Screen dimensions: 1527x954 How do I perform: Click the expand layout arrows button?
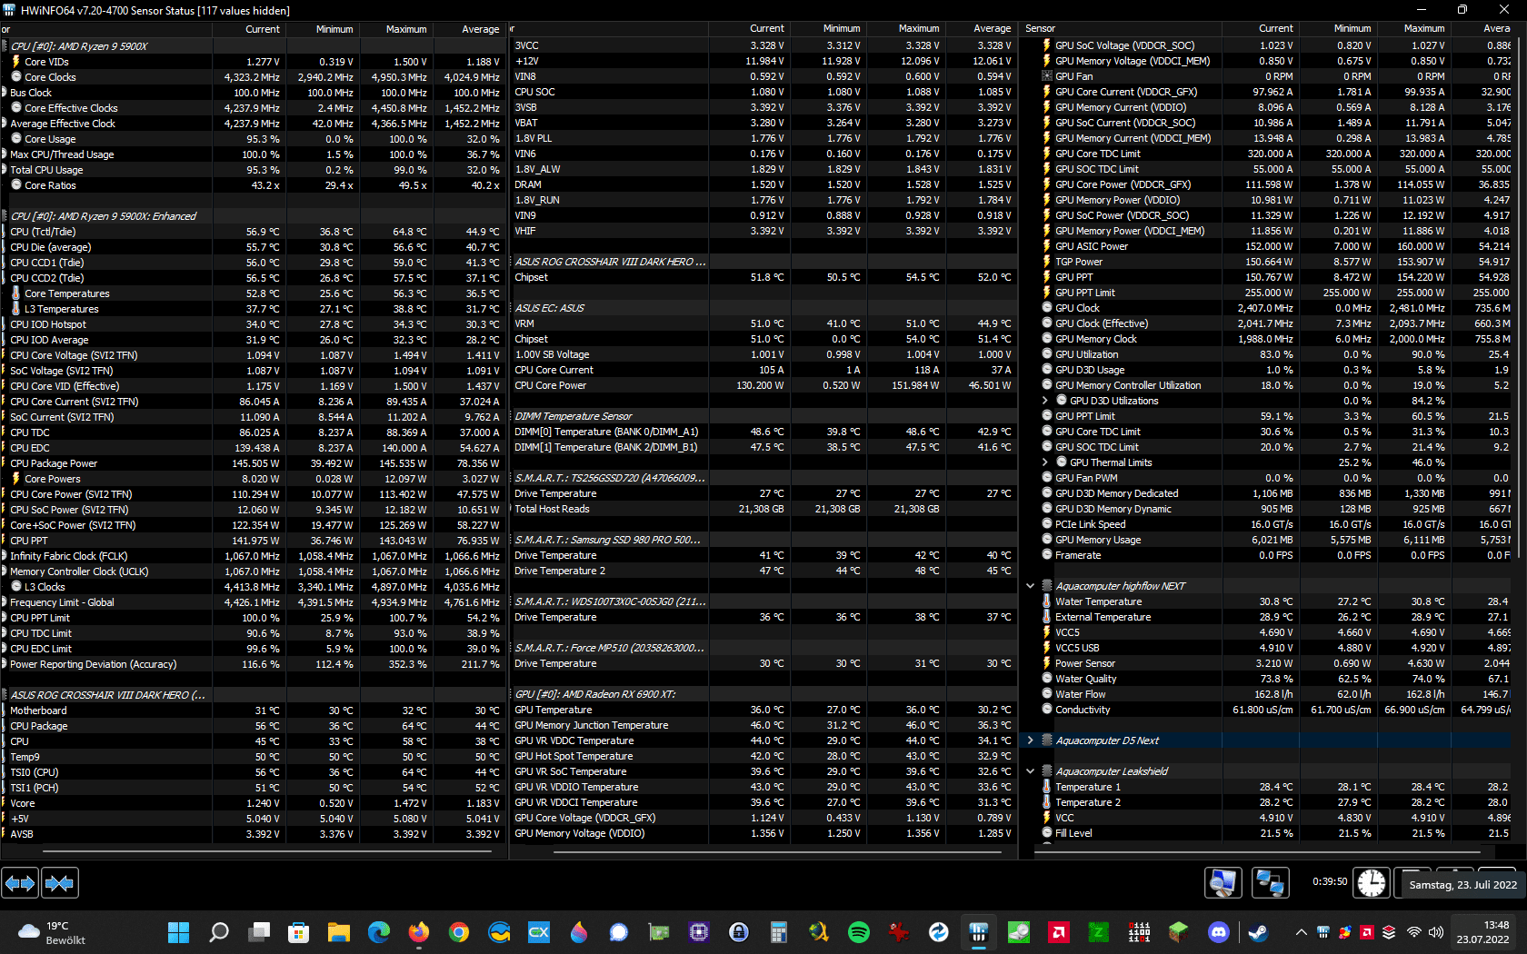(x=20, y=882)
